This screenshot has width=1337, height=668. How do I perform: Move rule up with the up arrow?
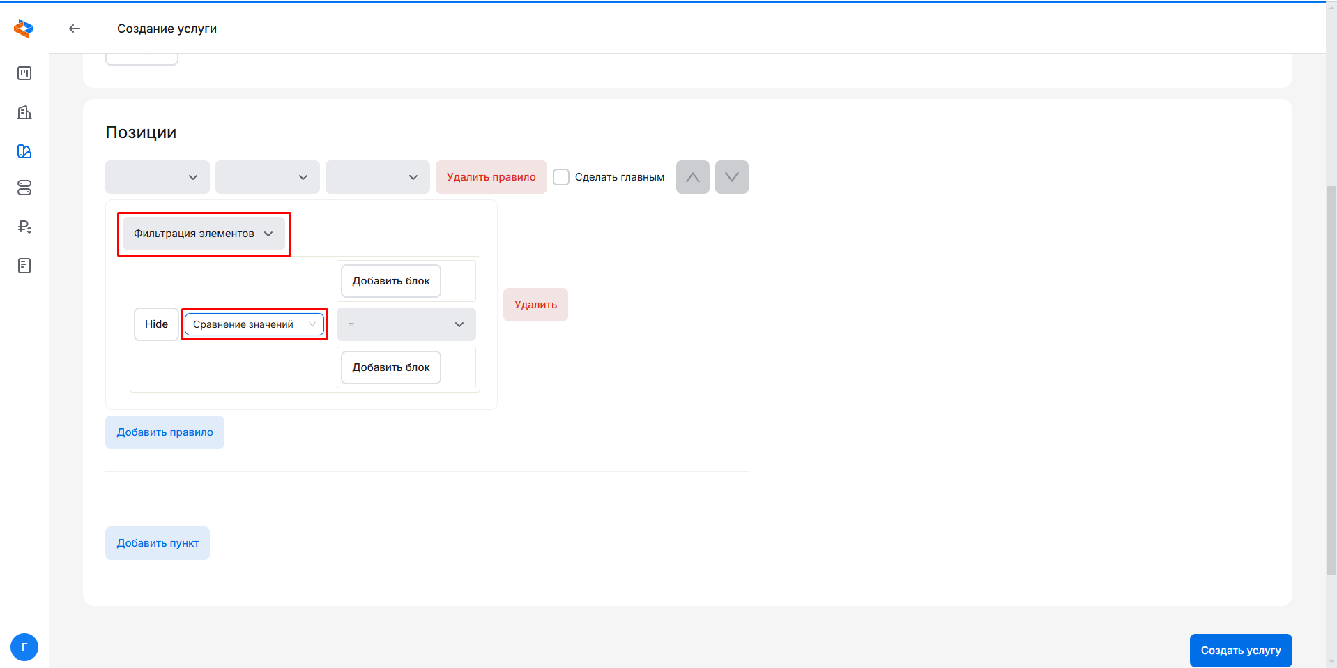692,177
